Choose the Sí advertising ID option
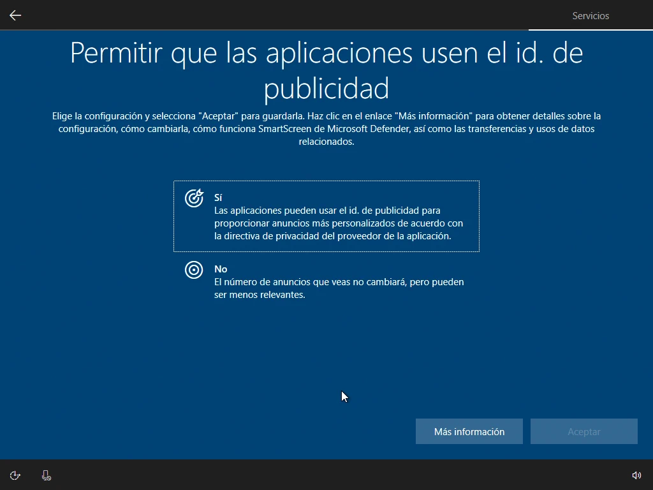Screen dimensions: 653x490 click(326, 216)
